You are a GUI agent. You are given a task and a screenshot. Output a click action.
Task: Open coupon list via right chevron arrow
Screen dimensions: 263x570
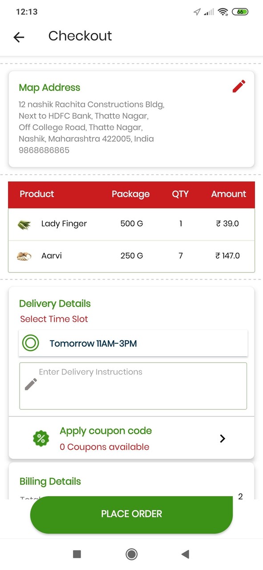click(222, 438)
